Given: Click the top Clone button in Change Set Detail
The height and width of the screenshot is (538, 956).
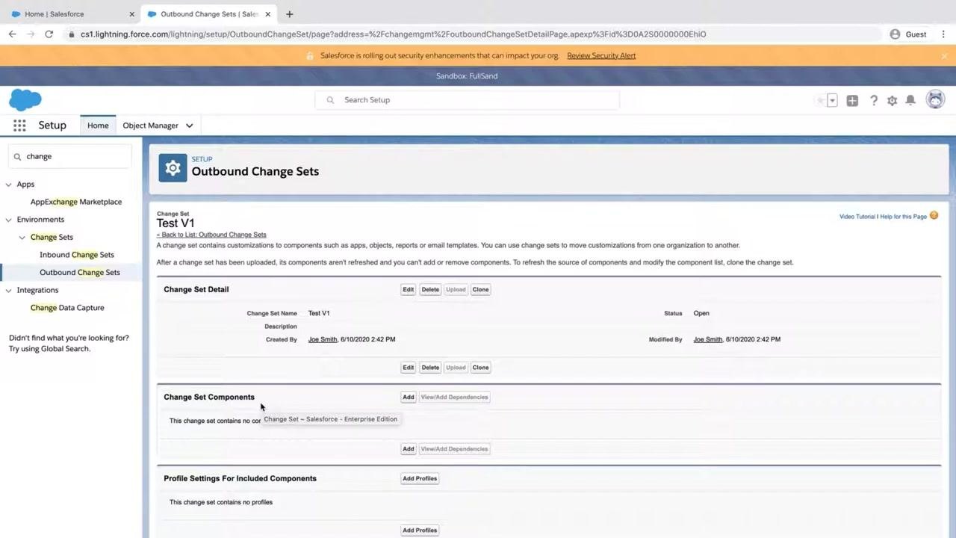Looking at the screenshot, I should [x=480, y=290].
